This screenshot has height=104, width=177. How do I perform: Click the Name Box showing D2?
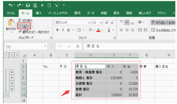coord(26,46)
